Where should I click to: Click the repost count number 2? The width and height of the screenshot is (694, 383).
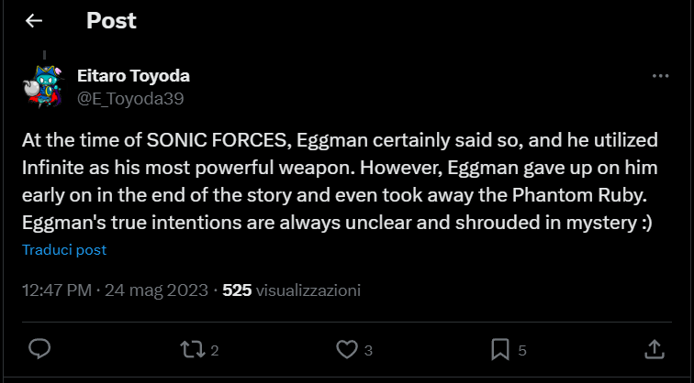click(x=214, y=350)
